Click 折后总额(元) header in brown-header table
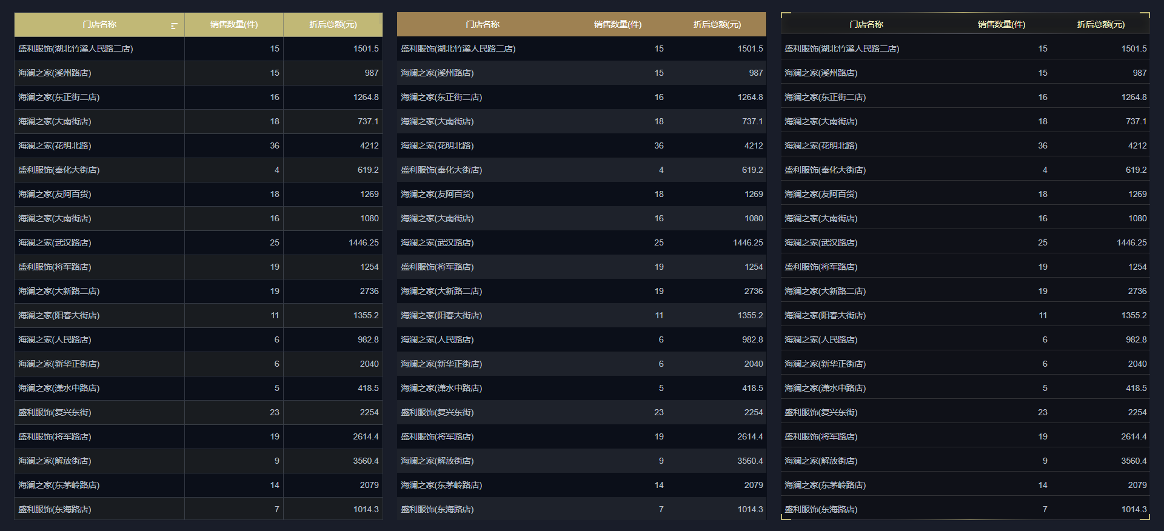The height and width of the screenshot is (531, 1164). click(717, 24)
